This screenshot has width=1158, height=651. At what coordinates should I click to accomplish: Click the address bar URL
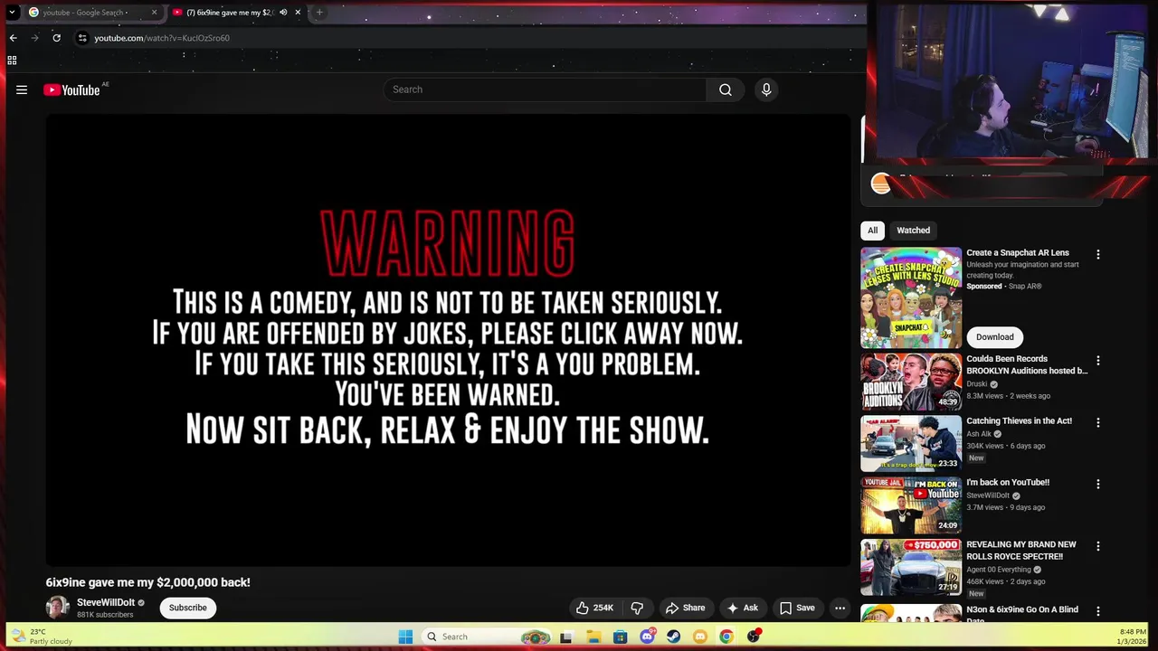coord(162,38)
